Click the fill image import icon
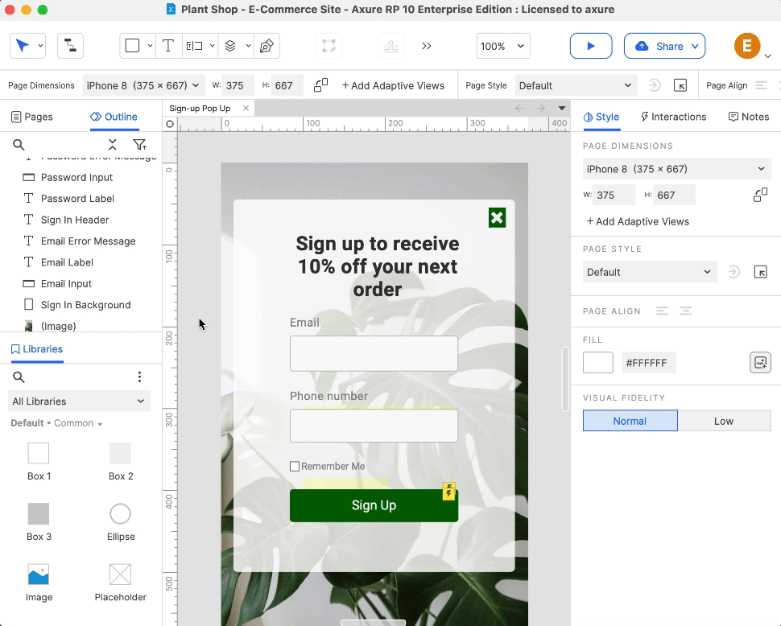The image size is (781, 626). (x=760, y=363)
